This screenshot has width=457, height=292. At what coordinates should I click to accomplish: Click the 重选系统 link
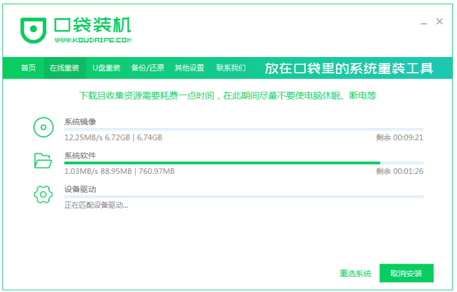[356, 273]
